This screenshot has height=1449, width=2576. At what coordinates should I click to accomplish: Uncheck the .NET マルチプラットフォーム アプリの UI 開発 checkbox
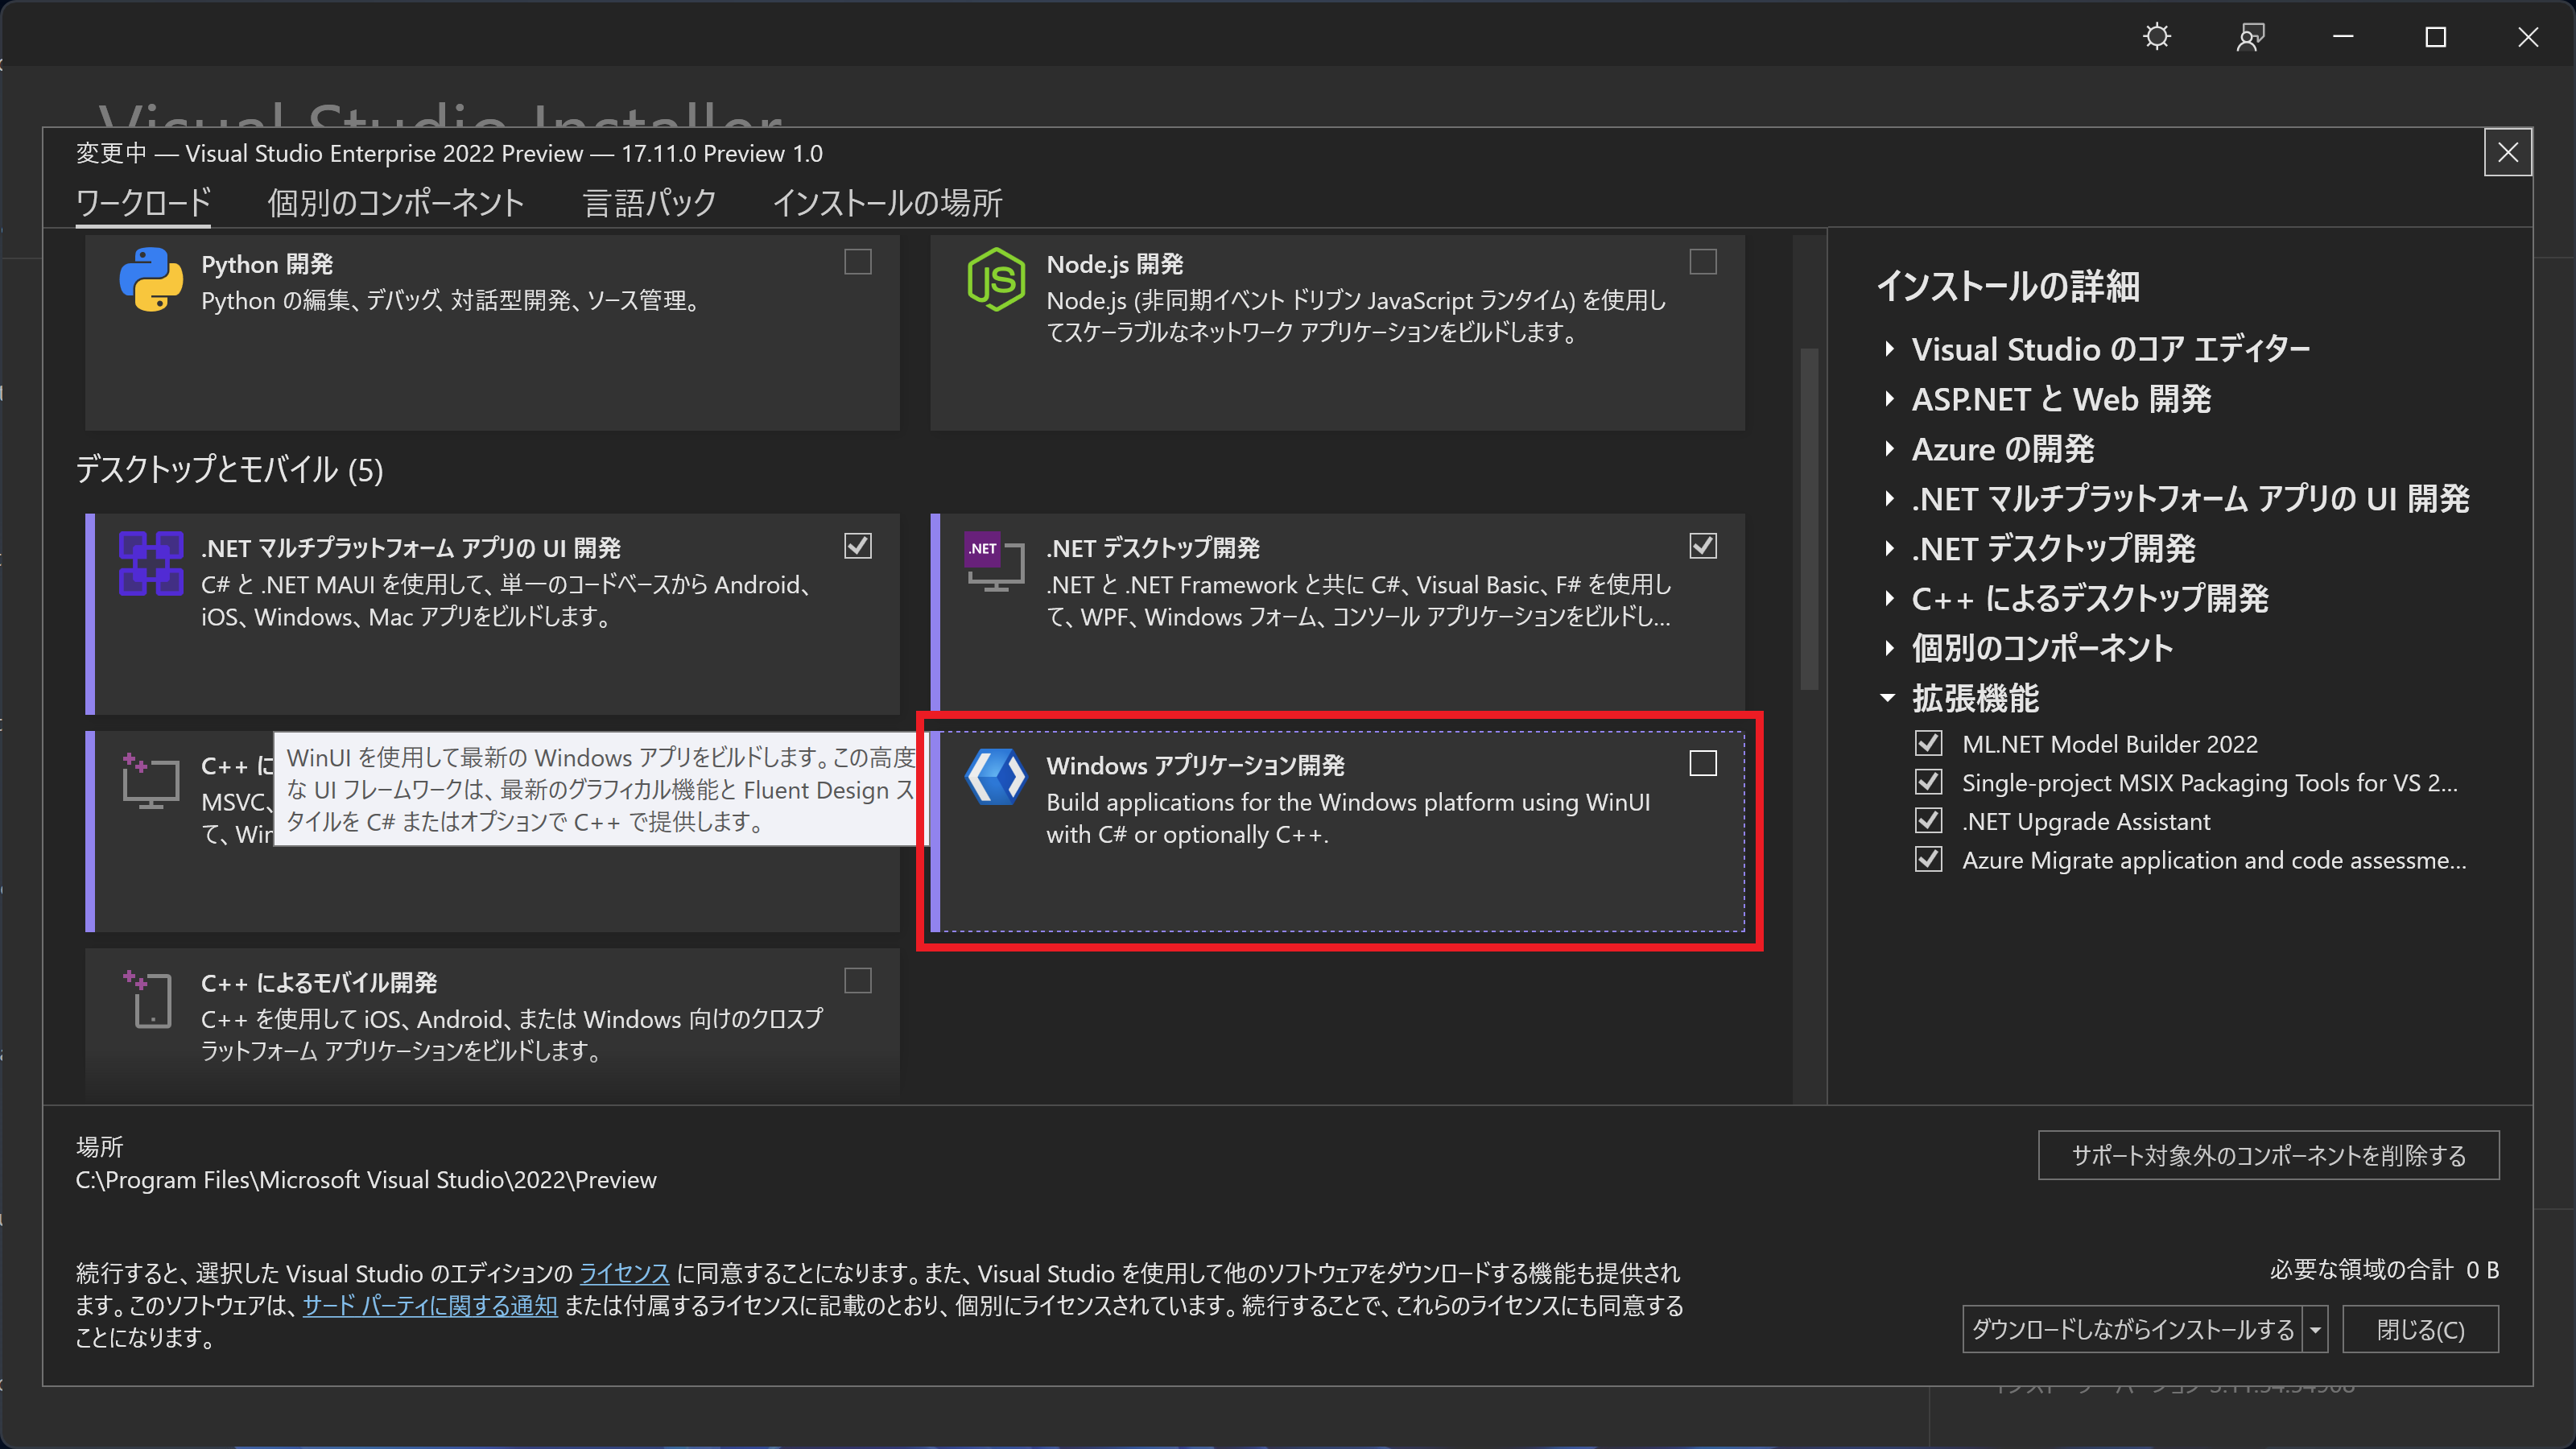tap(858, 546)
